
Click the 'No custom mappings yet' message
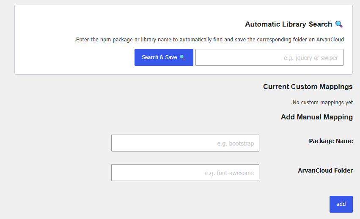tap(322, 103)
